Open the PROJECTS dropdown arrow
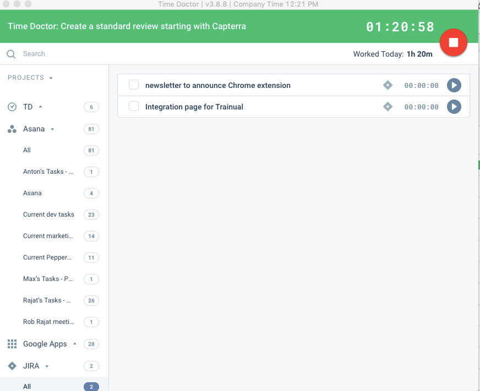The image size is (480, 391). coord(51,78)
